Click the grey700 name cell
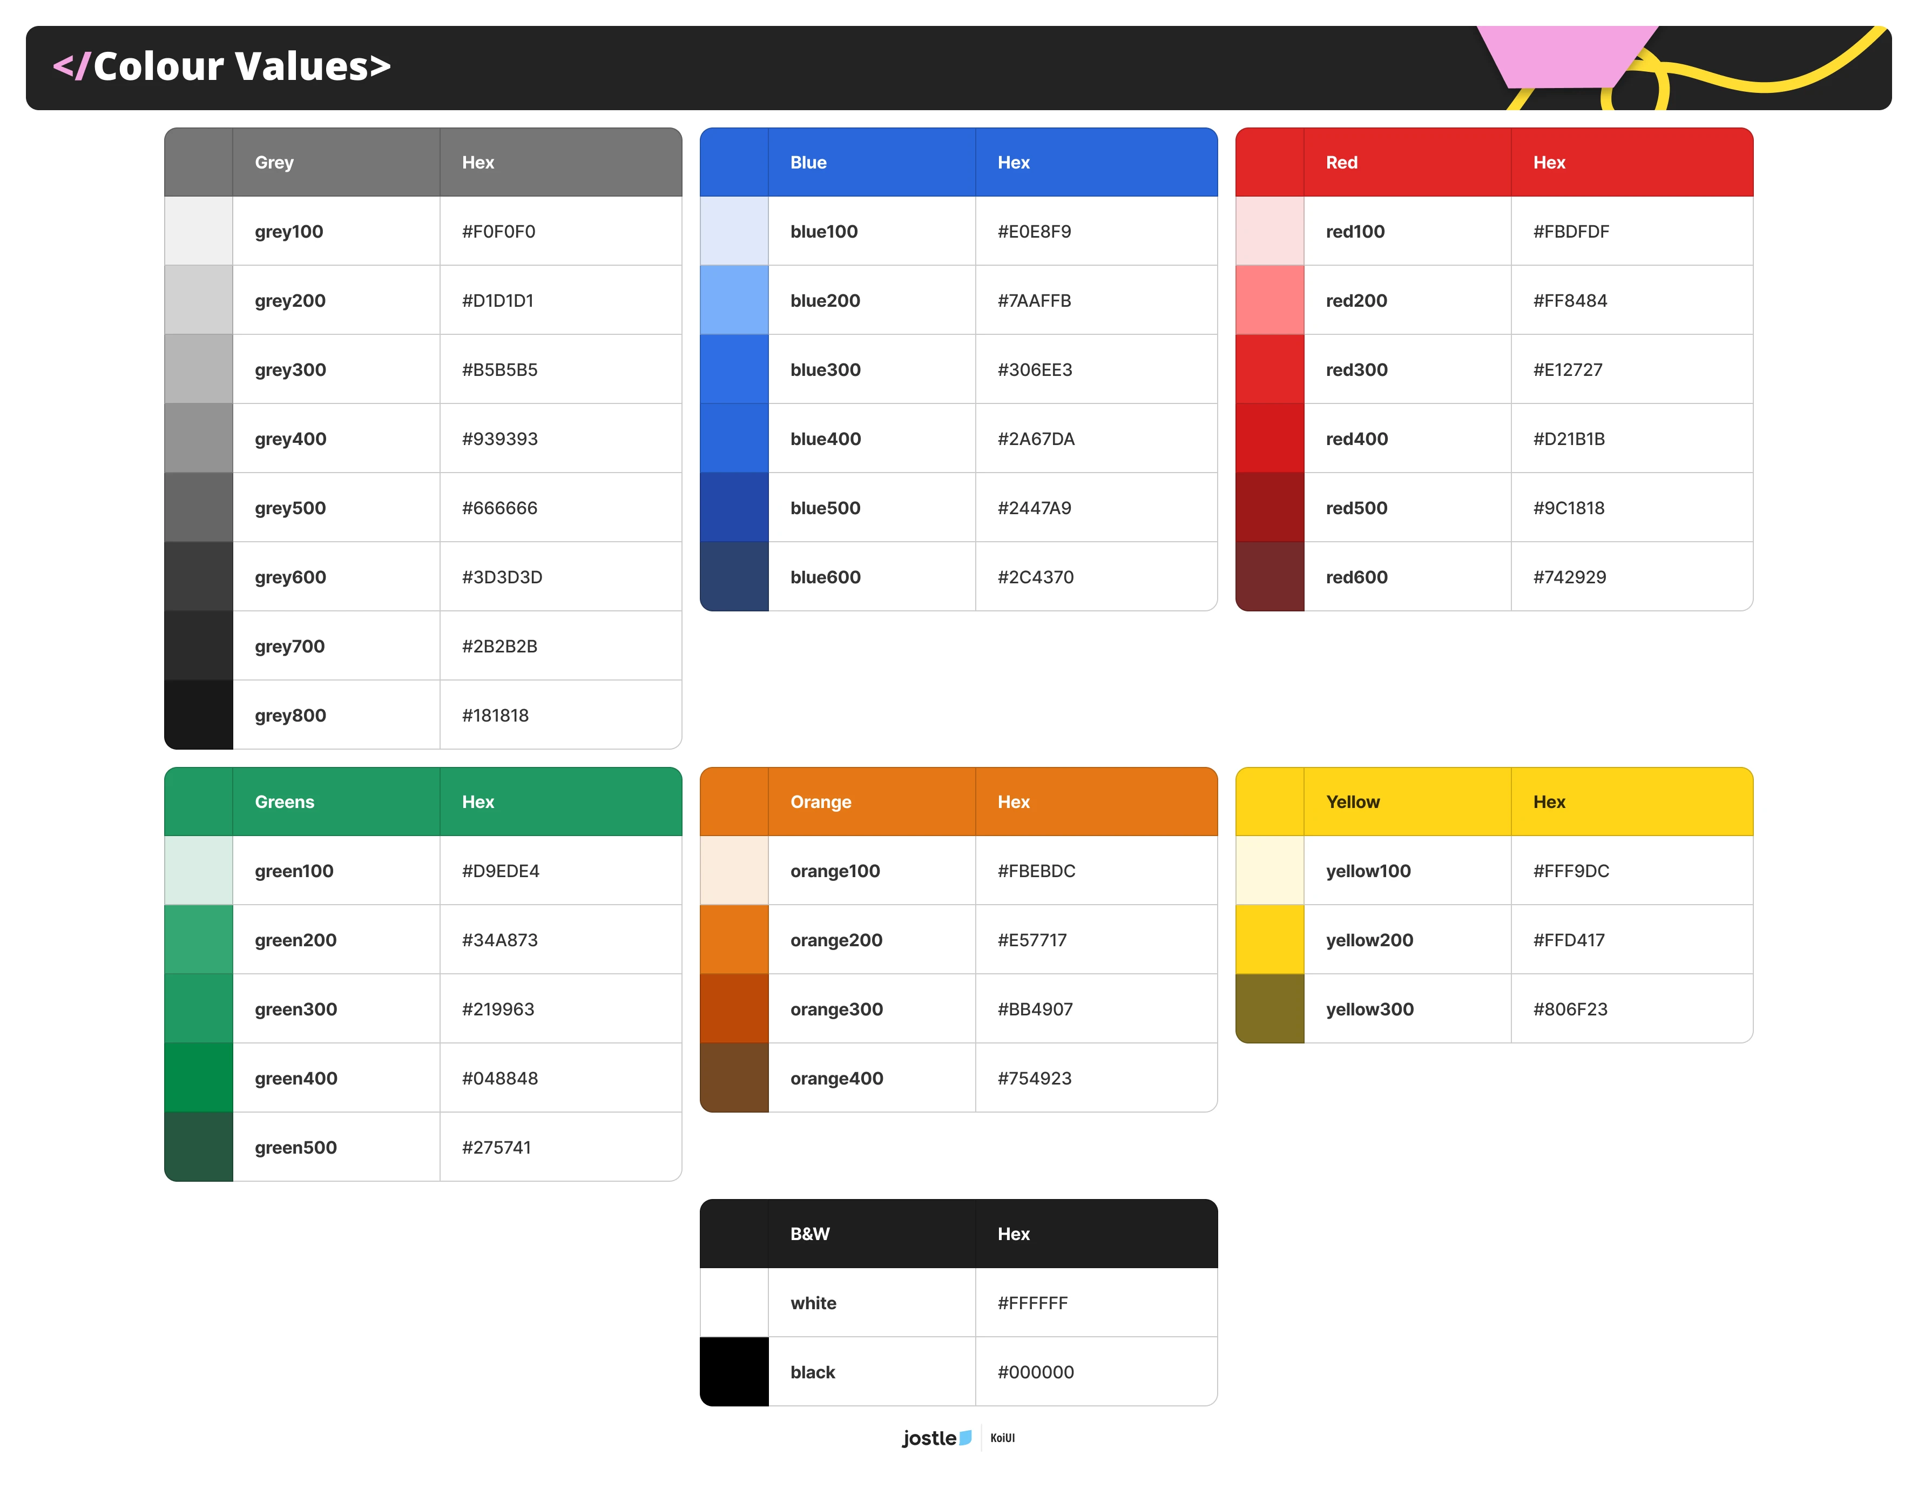The height and width of the screenshot is (1495, 1918). [335, 645]
